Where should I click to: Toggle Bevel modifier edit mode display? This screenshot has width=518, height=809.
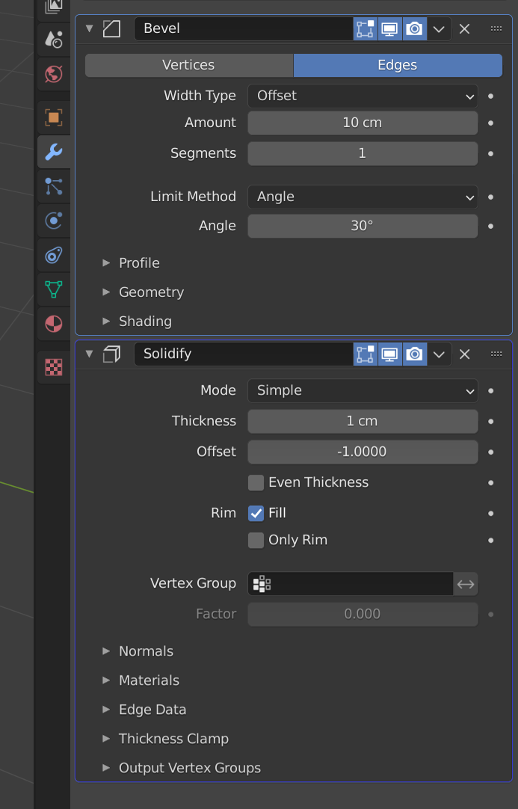tap(366, 28)
